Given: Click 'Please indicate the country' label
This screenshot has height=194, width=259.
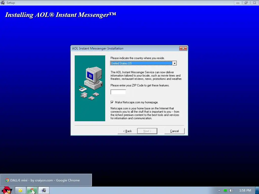Looking at the screenshot, I should click(x=137, y=58).
